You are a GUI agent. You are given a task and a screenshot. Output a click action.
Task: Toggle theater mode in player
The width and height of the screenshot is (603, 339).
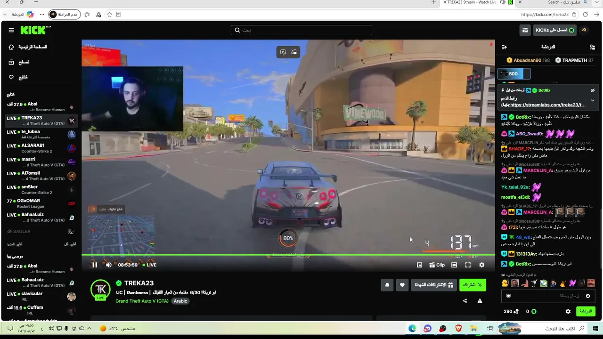[454, 265]
